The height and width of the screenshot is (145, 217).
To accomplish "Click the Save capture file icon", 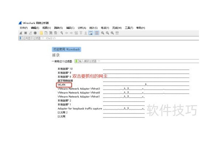I will (46, 33).
